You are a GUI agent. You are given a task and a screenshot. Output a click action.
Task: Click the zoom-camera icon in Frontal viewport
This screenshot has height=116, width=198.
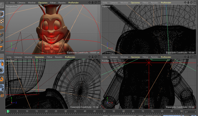click(x=188, y=57)
